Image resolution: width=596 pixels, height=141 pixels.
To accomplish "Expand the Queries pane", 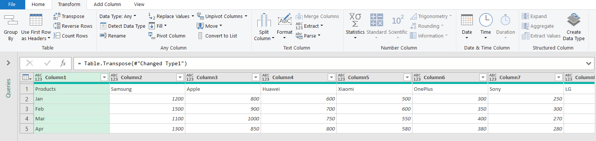I will coord(8,63).
